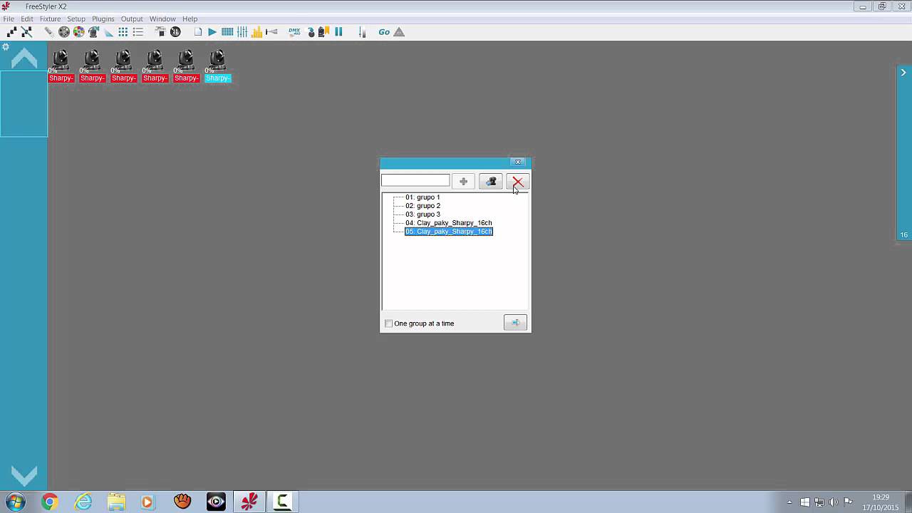This screenshot has height=513, width=912.
Task: Enable One group at a time checkbox
Action: coord(388,323)
